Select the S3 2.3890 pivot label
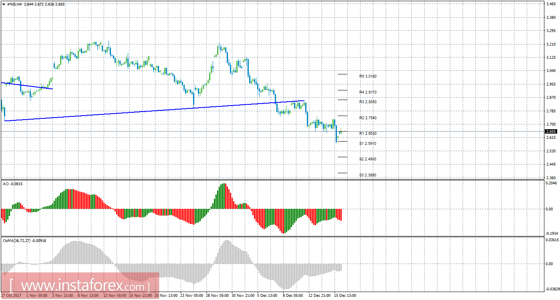560x300 pixels. coord(368,175)
